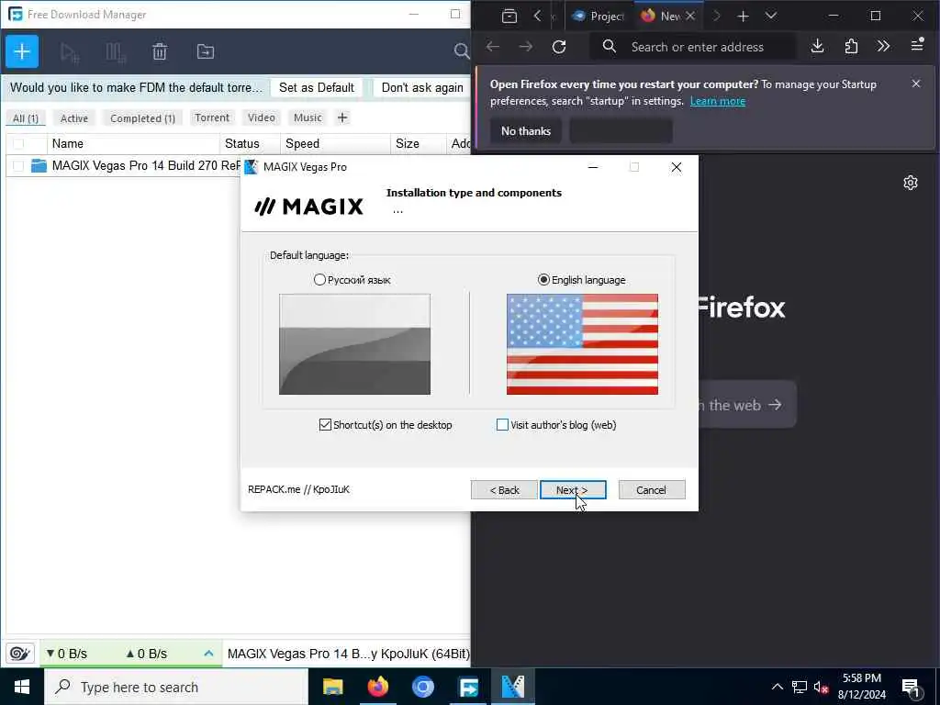The width and height of the screenshot is (940, 705).
Task: Toggle snail mode icon in FDM status bar
Action: tap(20, 654)
